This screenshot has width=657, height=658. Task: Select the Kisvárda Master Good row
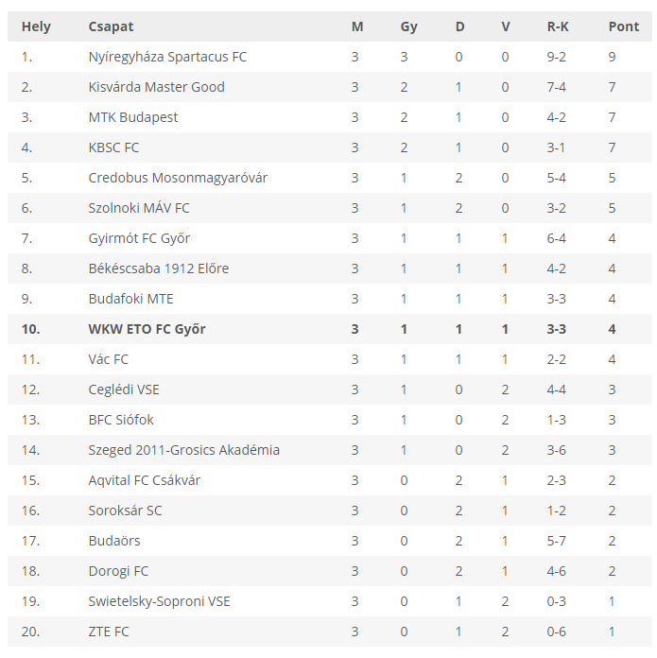[x=330, y=87]
